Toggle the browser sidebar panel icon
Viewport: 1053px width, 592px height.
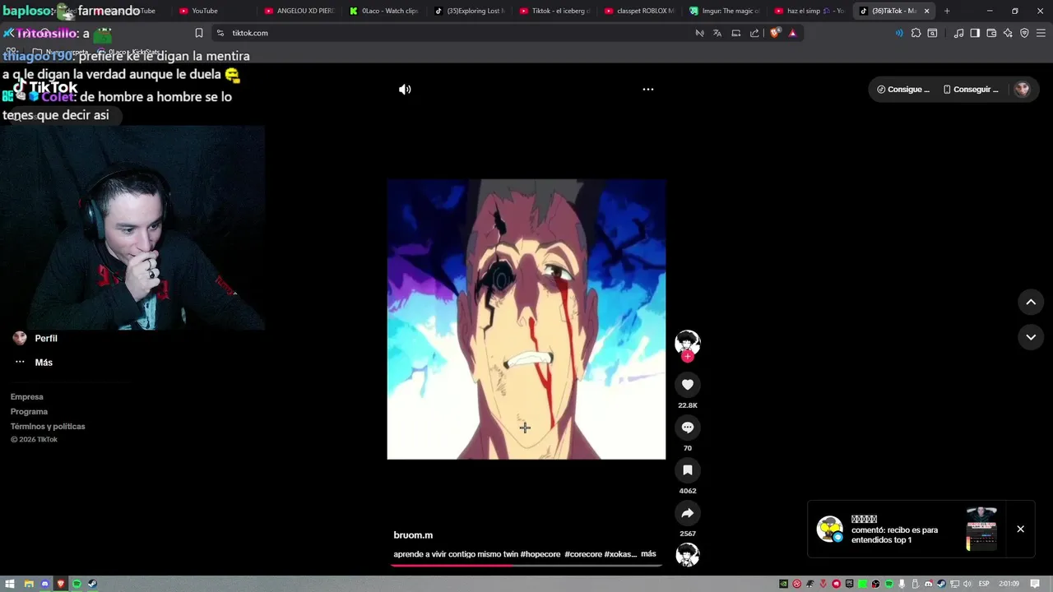(975, 33)
